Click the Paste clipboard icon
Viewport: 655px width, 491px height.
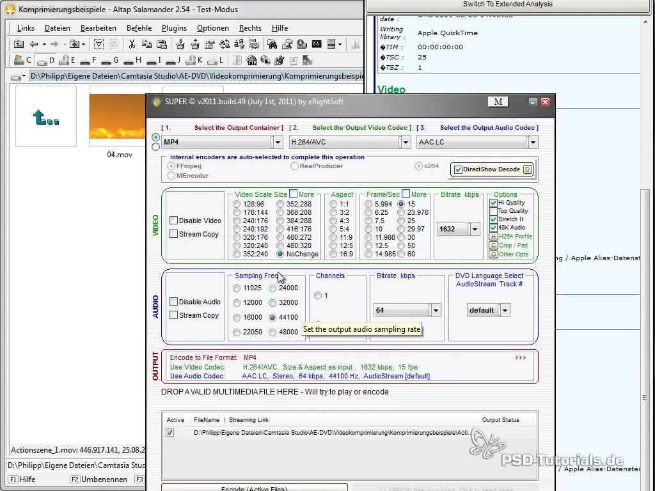(162, 44)
